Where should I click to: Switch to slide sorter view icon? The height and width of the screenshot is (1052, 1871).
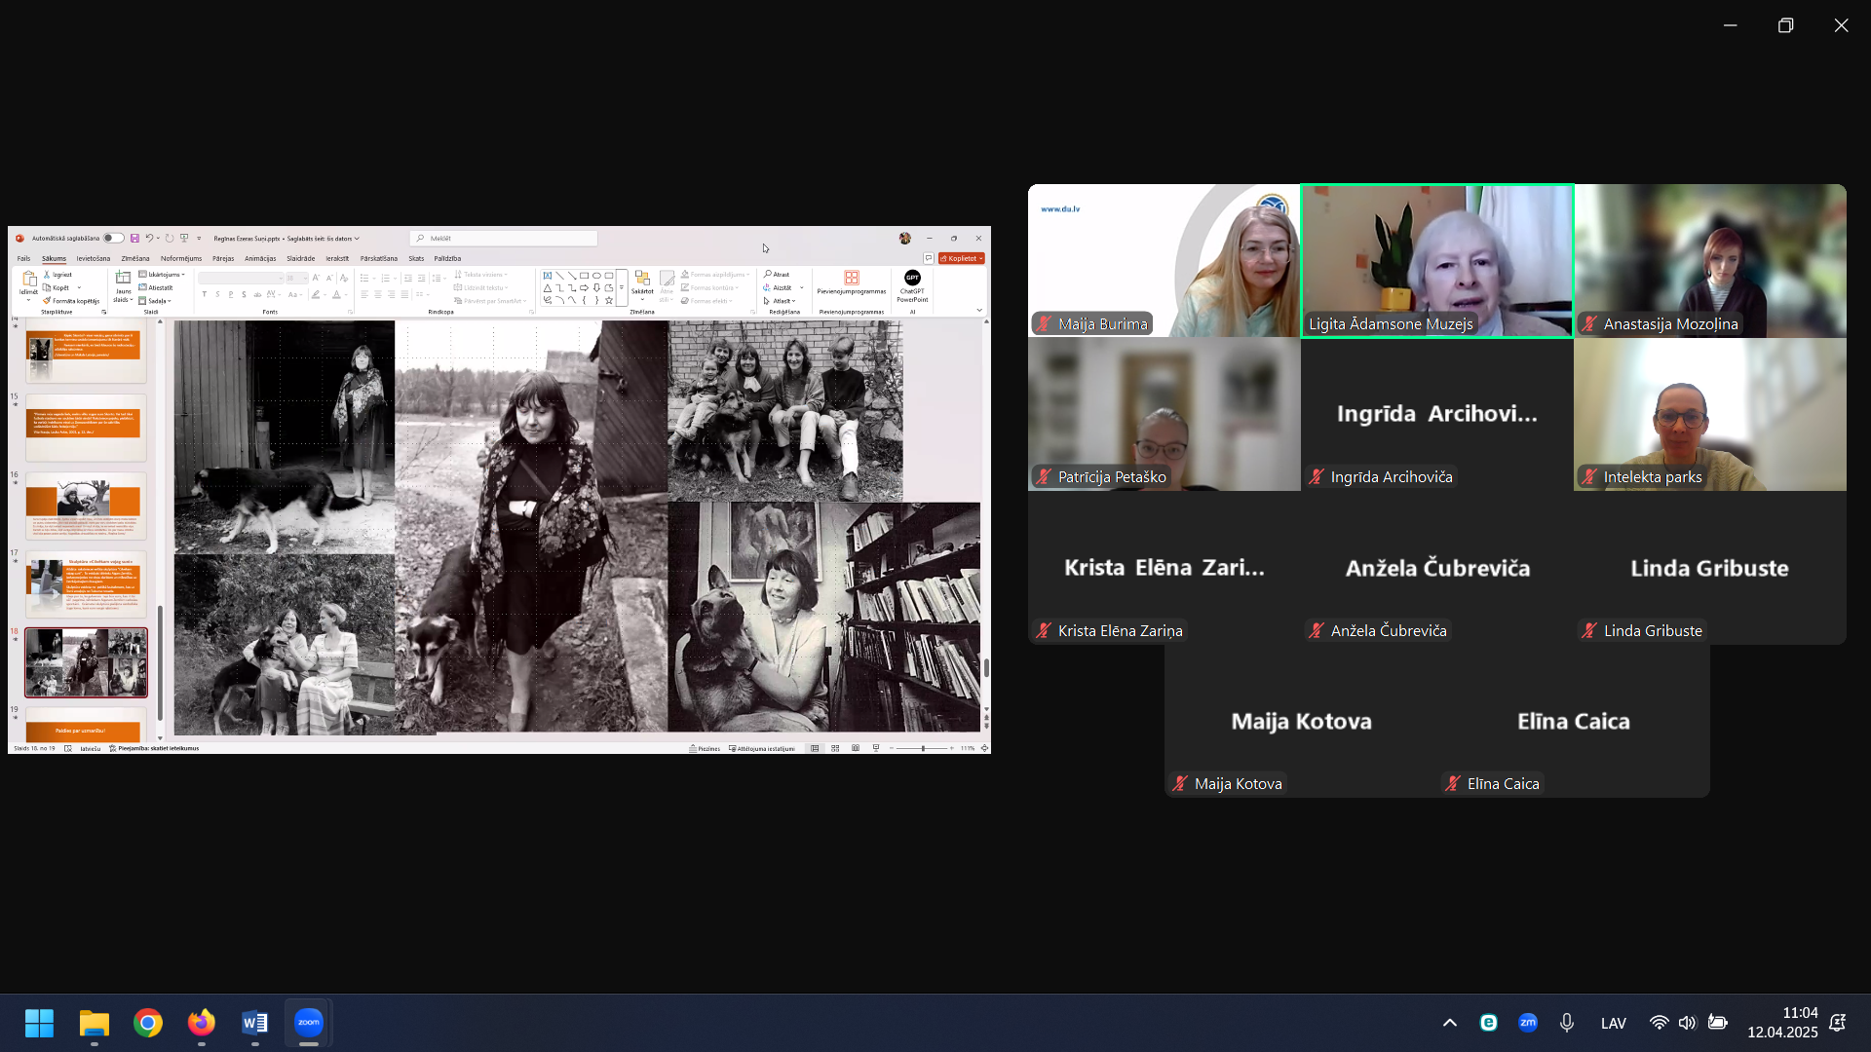pyautogui.click(x=835, y=749)
